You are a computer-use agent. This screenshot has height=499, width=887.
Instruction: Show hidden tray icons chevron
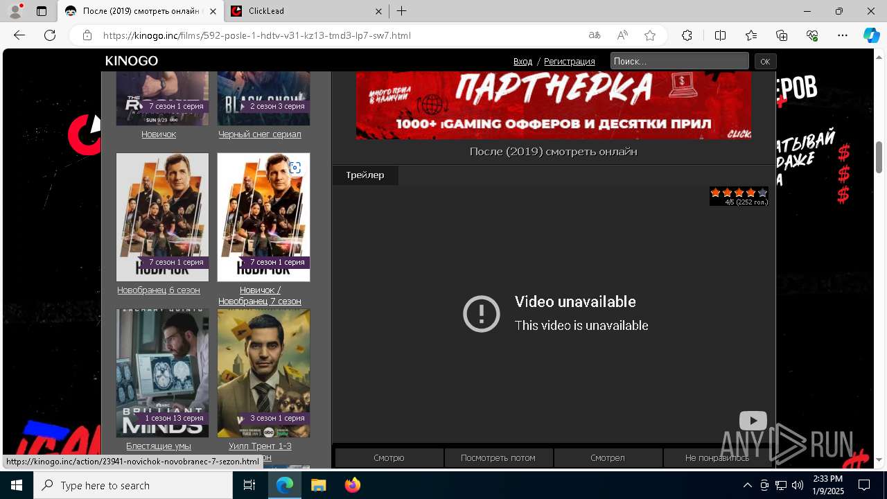pyautogui.click(x=747, y=485)
